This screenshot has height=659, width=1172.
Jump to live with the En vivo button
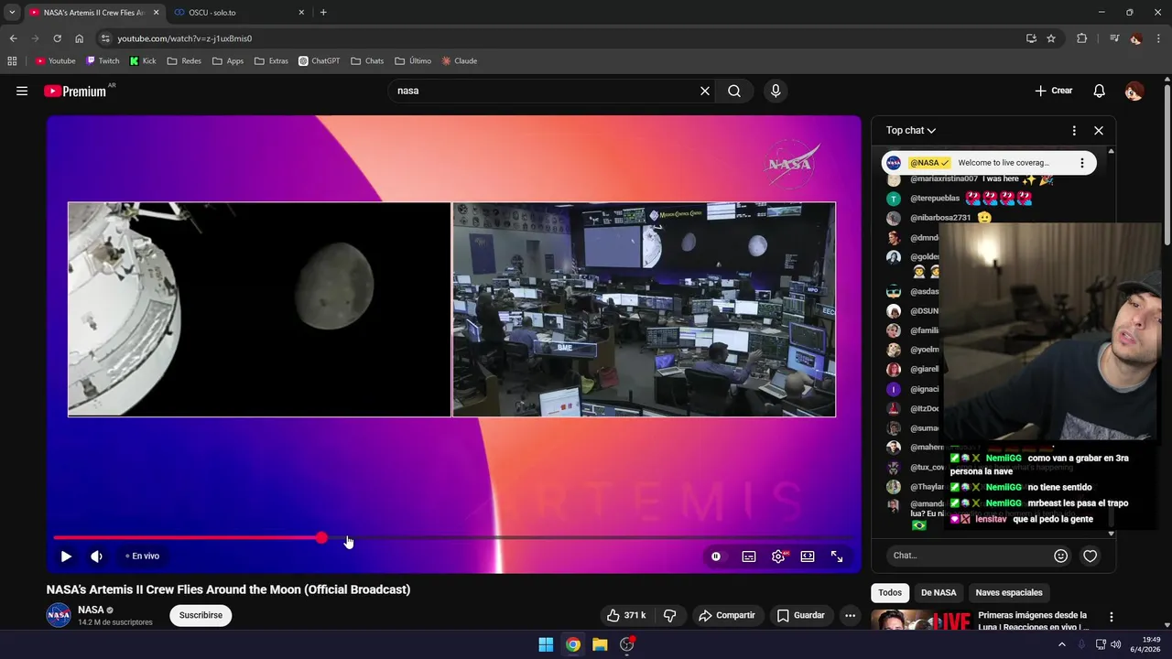(142, 556)
